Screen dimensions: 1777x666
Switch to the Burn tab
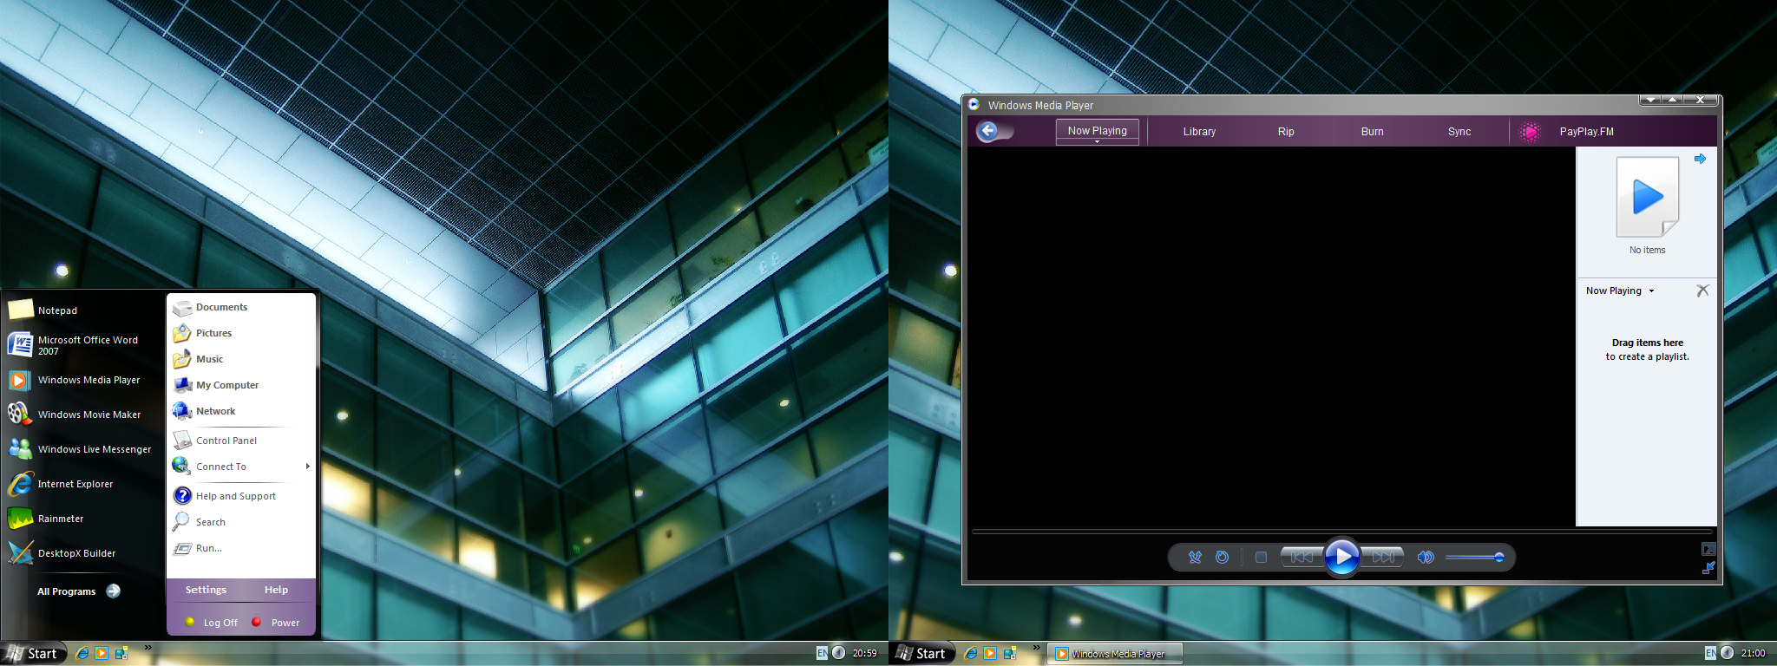point(1373,132)
